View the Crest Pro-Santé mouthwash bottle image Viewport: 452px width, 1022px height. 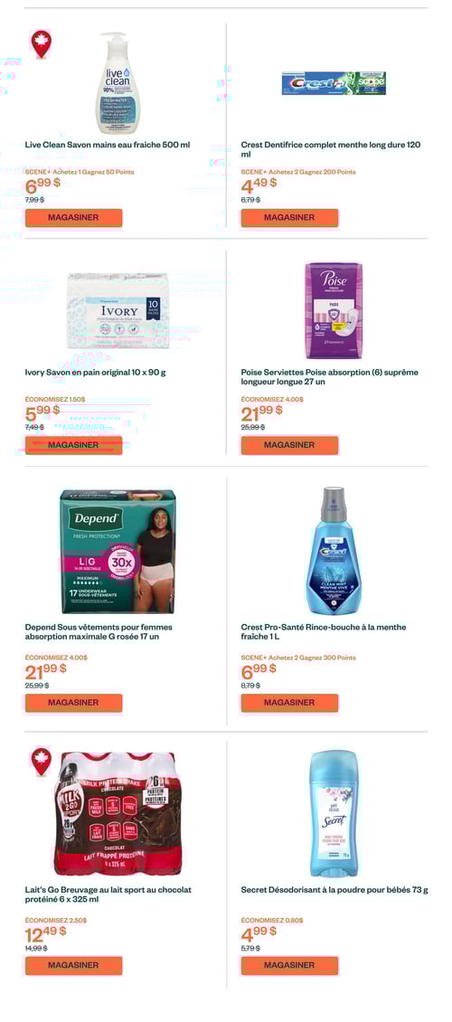(x=334, y=550)
